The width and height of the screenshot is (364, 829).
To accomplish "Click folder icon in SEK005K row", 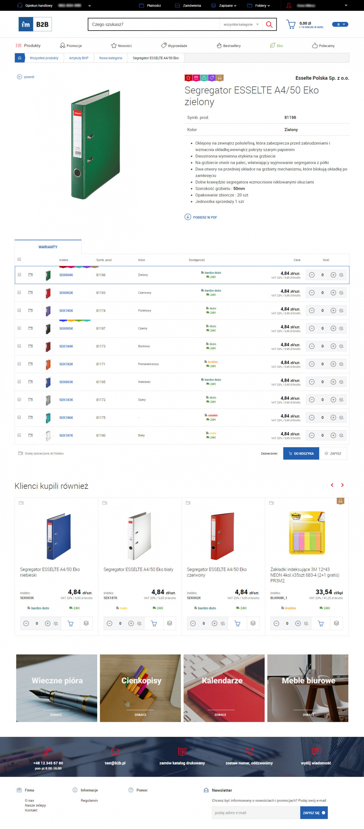I will click(31, 328).
